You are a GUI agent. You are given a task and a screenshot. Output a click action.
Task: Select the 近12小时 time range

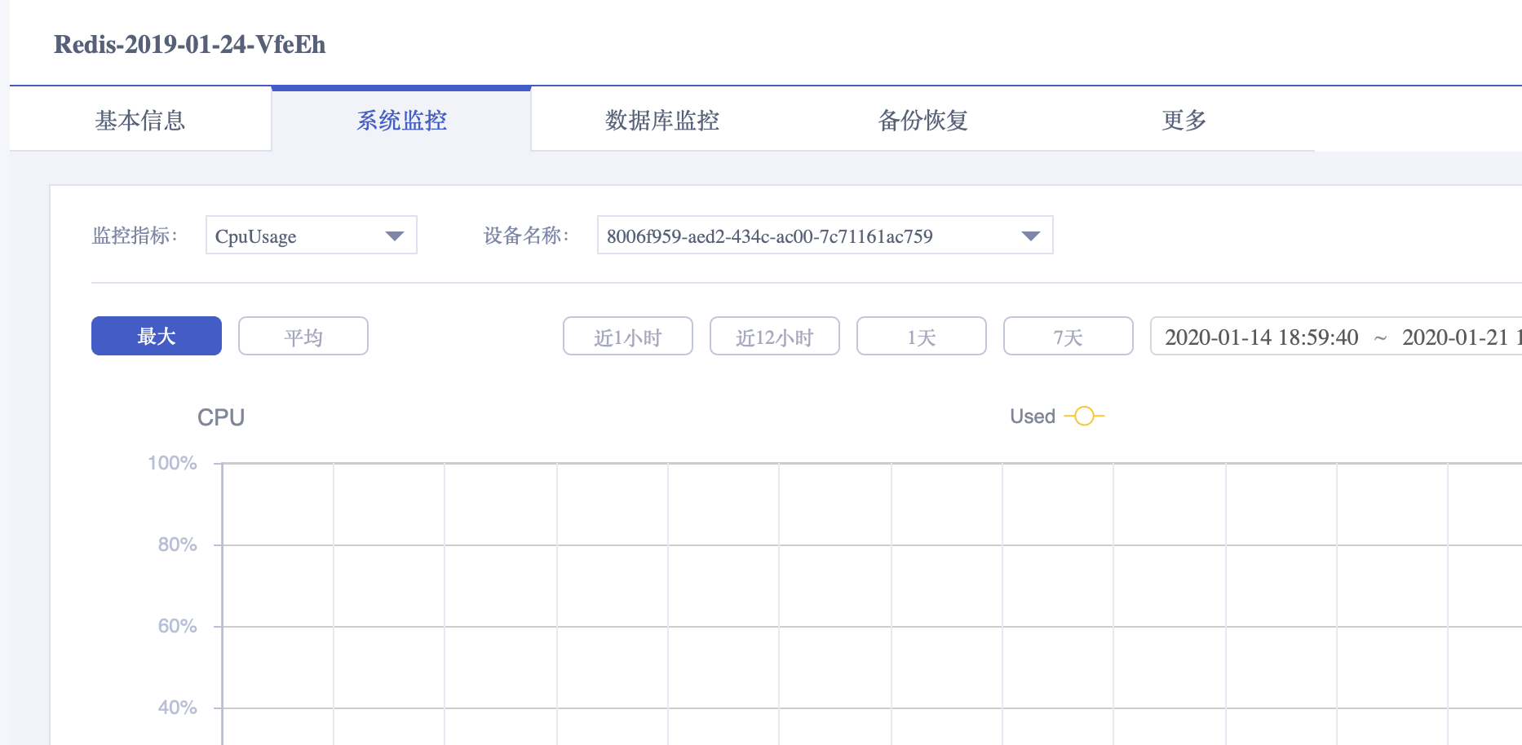(775, 336)
